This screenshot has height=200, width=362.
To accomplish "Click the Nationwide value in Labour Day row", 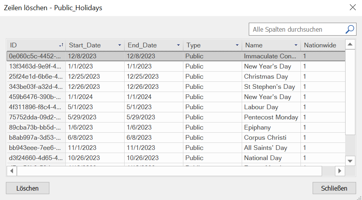I will coord(323,107).
